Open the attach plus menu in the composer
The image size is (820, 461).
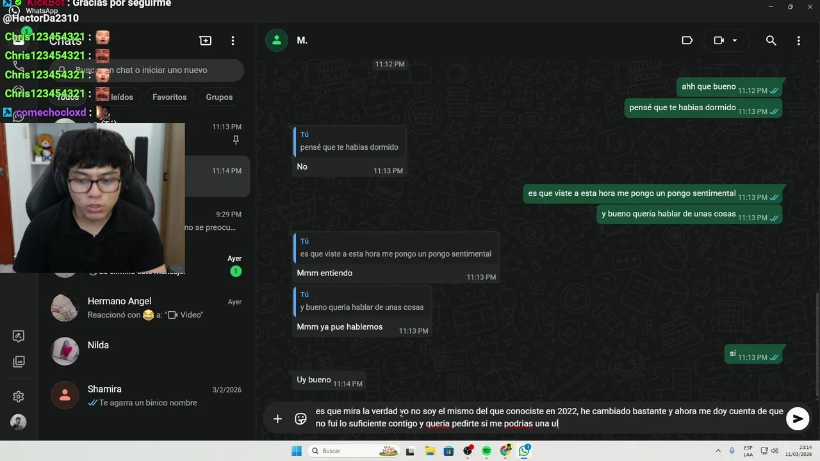click(277, 419)
